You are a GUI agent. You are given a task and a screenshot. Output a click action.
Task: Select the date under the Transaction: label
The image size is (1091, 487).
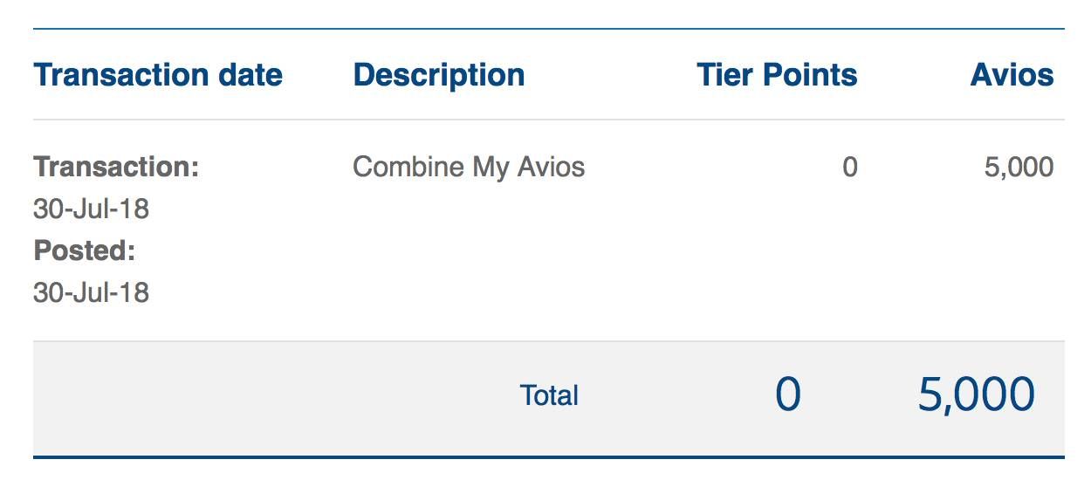point(91,209)
